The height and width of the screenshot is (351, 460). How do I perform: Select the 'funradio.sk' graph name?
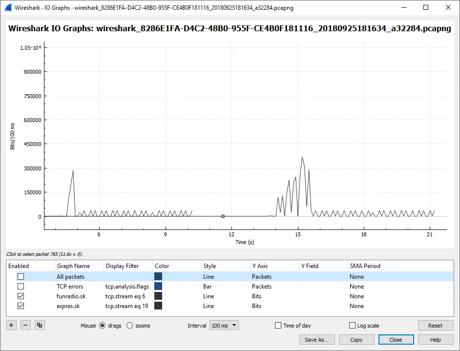[x=71, y=296]
